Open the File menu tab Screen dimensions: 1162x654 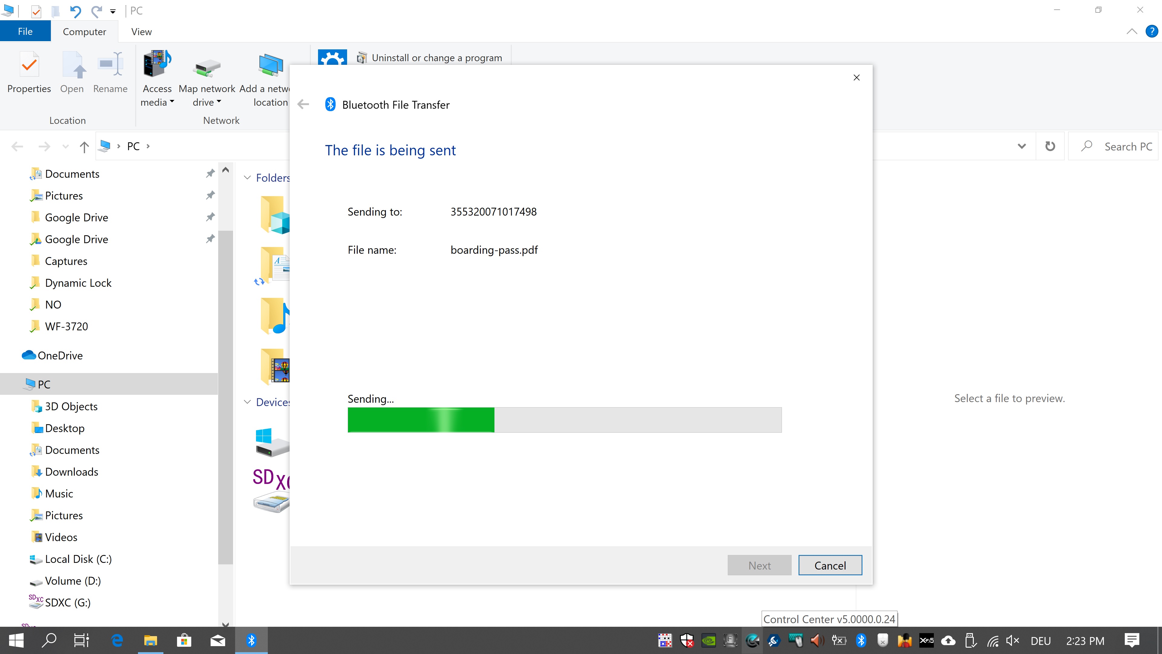pyautogui.click(x=25, y=31)
